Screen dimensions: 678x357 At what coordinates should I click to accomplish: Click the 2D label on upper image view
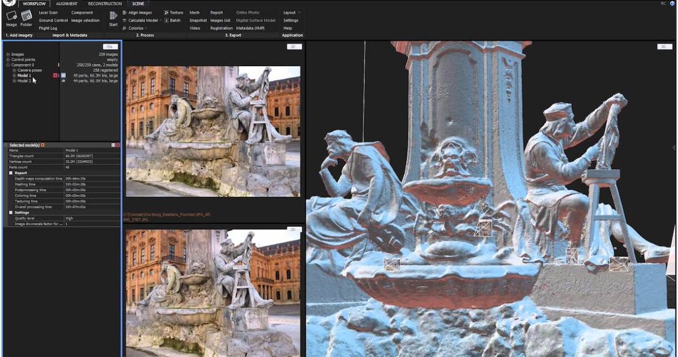293,46
